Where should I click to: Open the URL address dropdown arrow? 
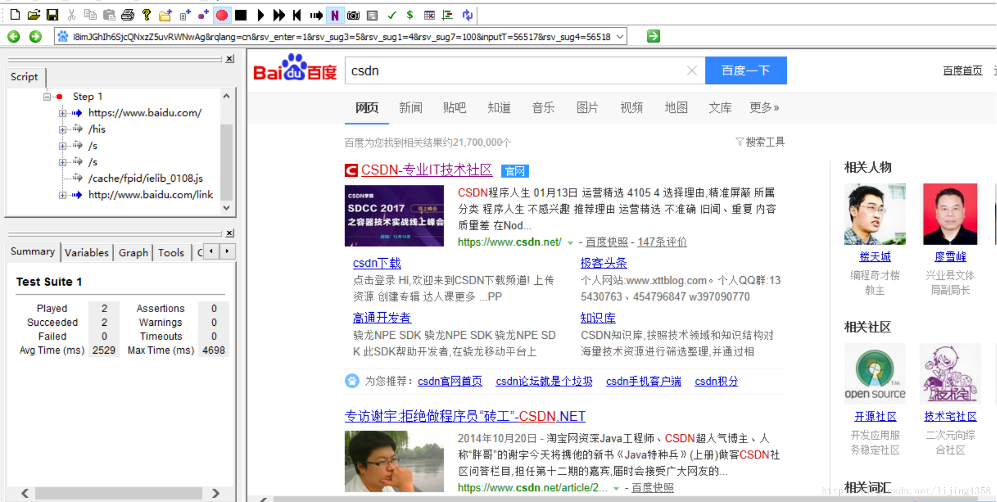620,37
